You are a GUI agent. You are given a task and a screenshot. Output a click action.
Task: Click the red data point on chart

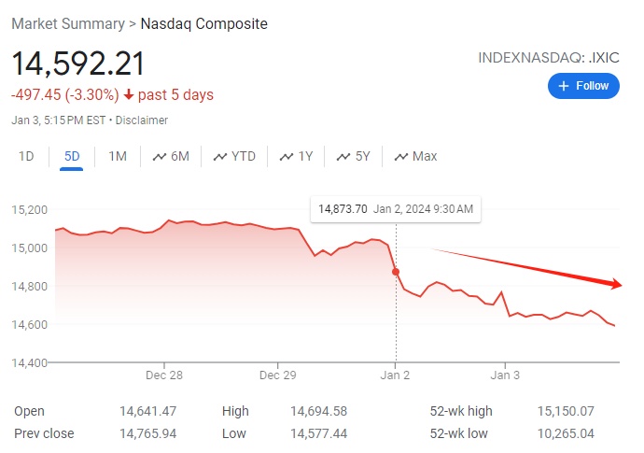coord(396,272)
